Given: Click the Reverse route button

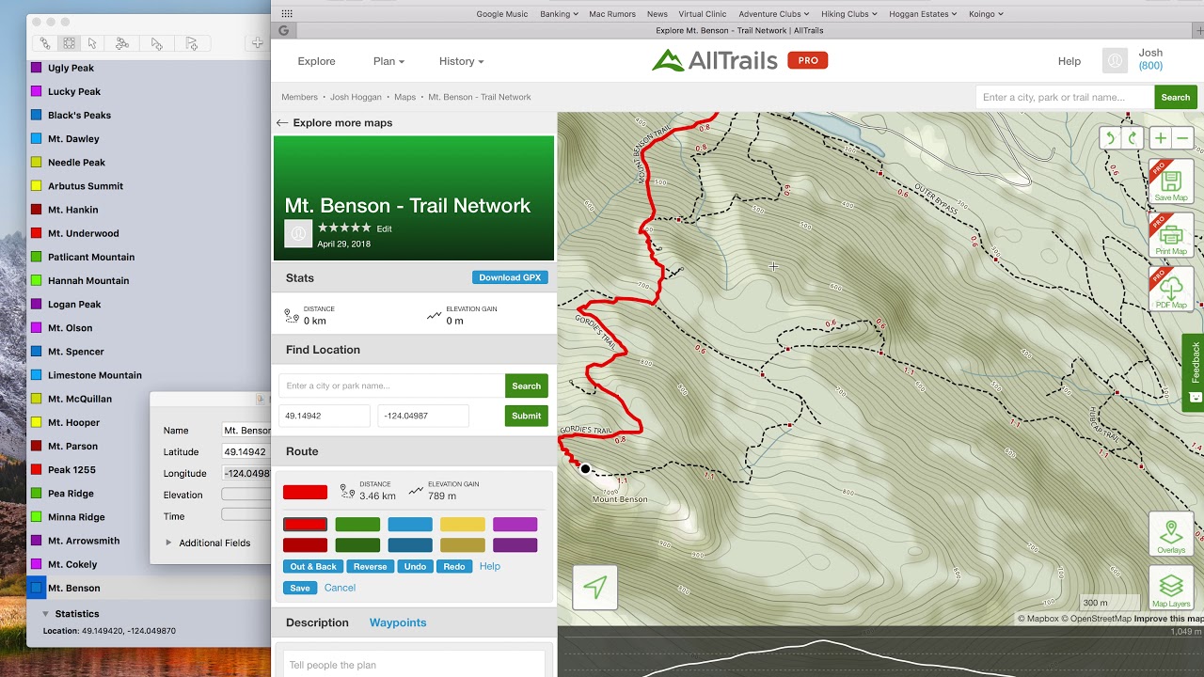Looking at the screenshot, I should click(x=370, y=566).
